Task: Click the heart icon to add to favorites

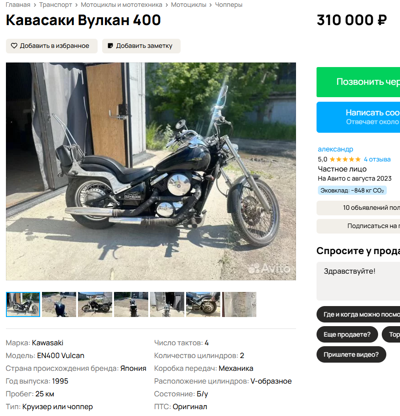Action: (x=14, y=46)
